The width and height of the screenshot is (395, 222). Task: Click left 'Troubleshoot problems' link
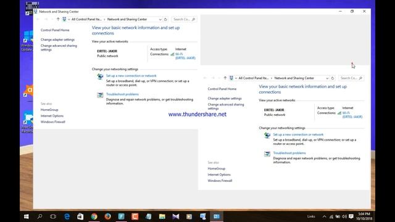pos(122,94)
